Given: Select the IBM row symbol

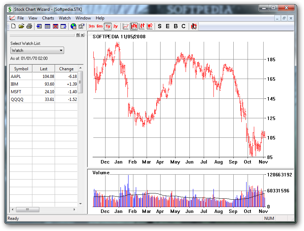Looking at the screenshot, I should (14, 84).
